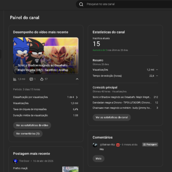The image size is (172, 172).
Task: Click the 'Ver as estatísticas do canal' button
Action: coord(112,118)
